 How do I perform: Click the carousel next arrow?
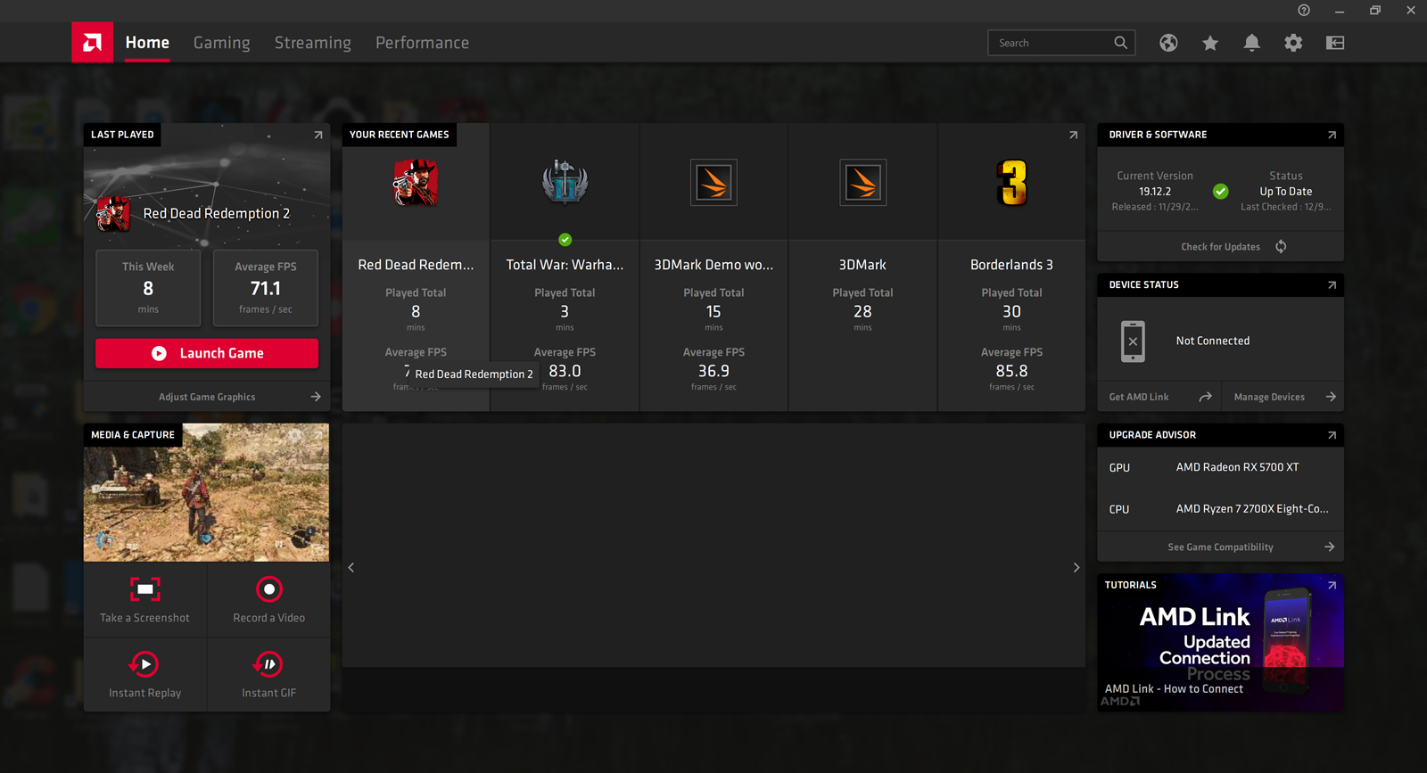(1076, 567)
